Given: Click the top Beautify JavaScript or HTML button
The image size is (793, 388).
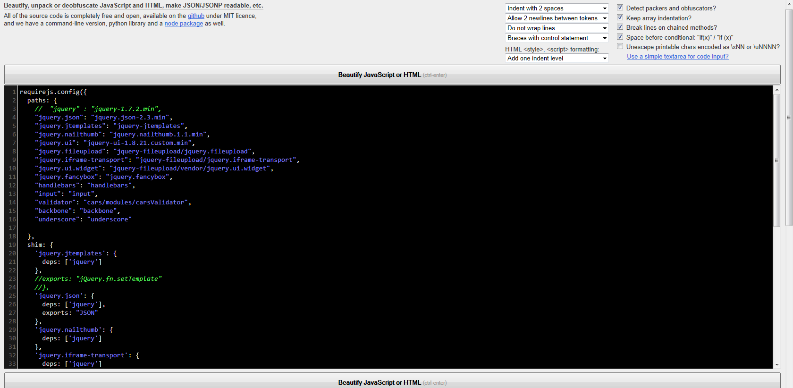Looking at the screenshot, I should 392,75.
